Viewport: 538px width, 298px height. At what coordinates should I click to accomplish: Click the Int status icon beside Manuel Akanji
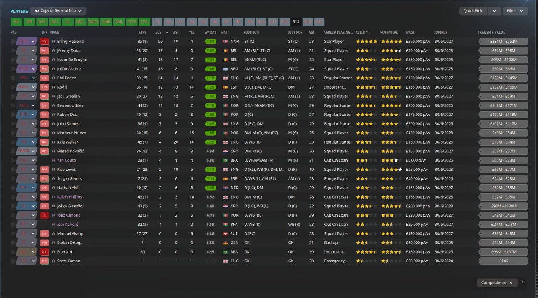pyautogui.click(x=44, y=233)
